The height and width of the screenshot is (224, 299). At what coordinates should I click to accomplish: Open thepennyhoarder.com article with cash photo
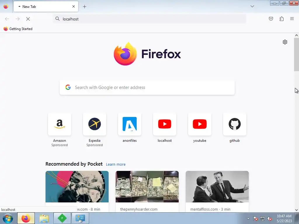(147, 191)
